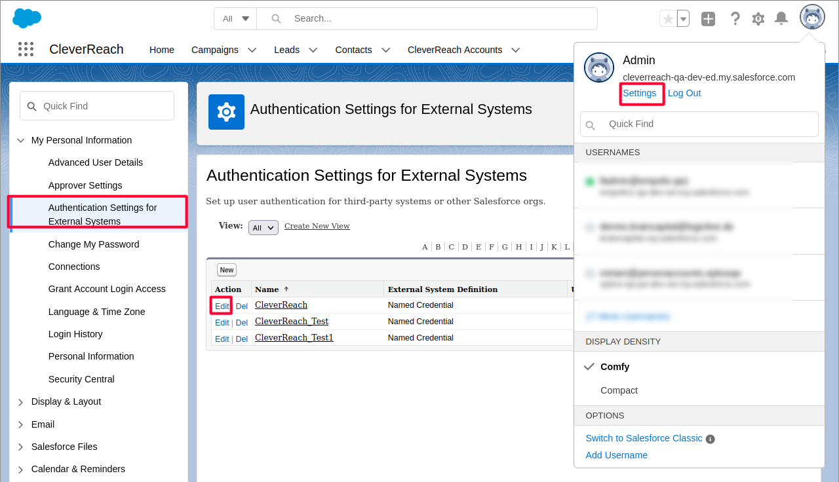The image size is (839, 482).
Task: Click the info icon beside Switch to Salesforce Classic
Action: pos(711,439)
